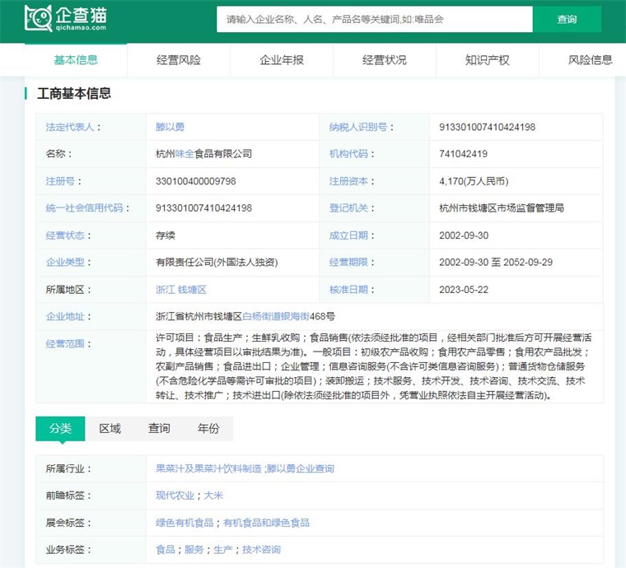Click organization code value 741042419
The image size is (626, 568).
(x=463, y=154)
